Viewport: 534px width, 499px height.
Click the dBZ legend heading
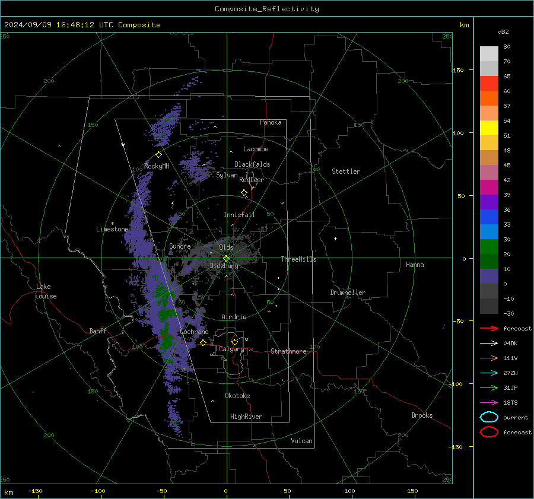[x=503, y=31]
